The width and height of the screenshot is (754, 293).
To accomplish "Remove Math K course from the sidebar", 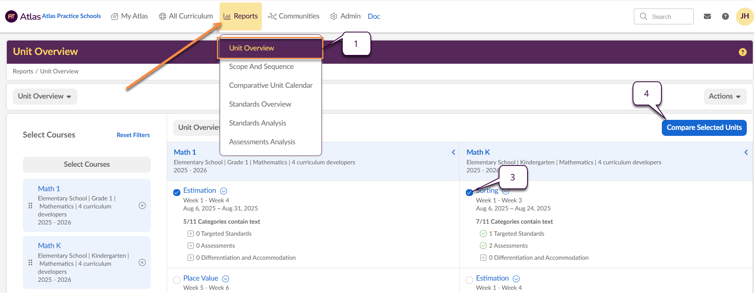I will tap(142, 263).
